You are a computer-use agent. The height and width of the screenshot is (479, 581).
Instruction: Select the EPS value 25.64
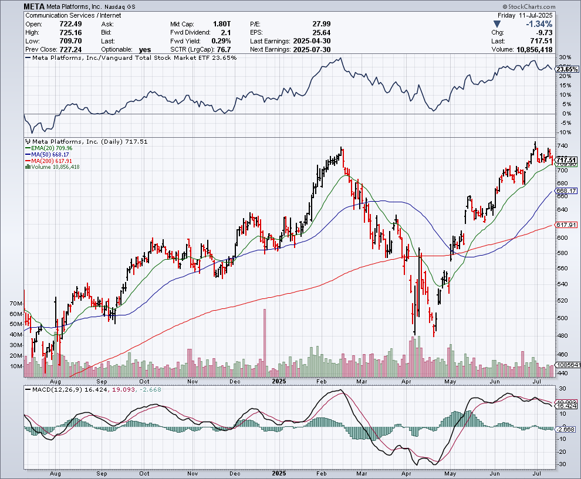(321, 32)
